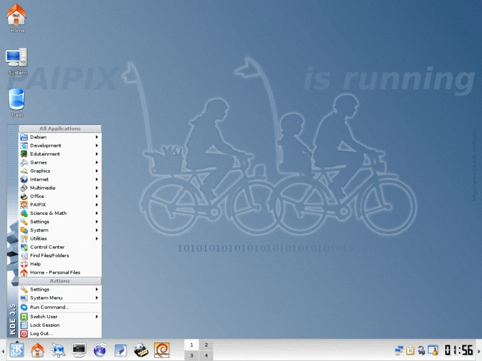Click the network monitor icon in system tray
482x361 pixels.
click(398, 349)
